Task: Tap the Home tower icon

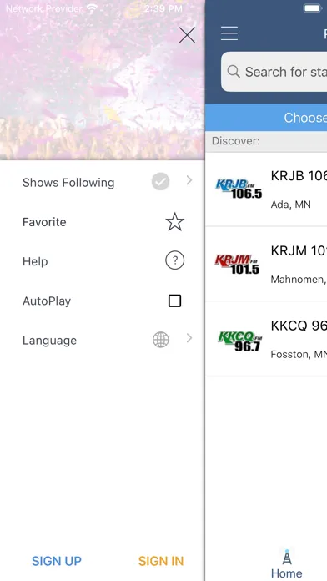Action: click(287, 557)
